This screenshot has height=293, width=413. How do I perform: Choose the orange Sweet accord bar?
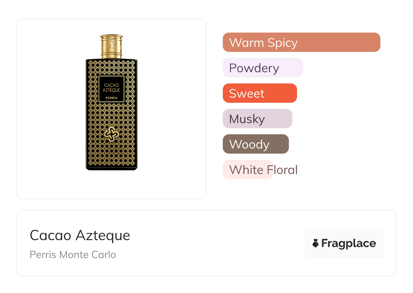pos(259,93)
